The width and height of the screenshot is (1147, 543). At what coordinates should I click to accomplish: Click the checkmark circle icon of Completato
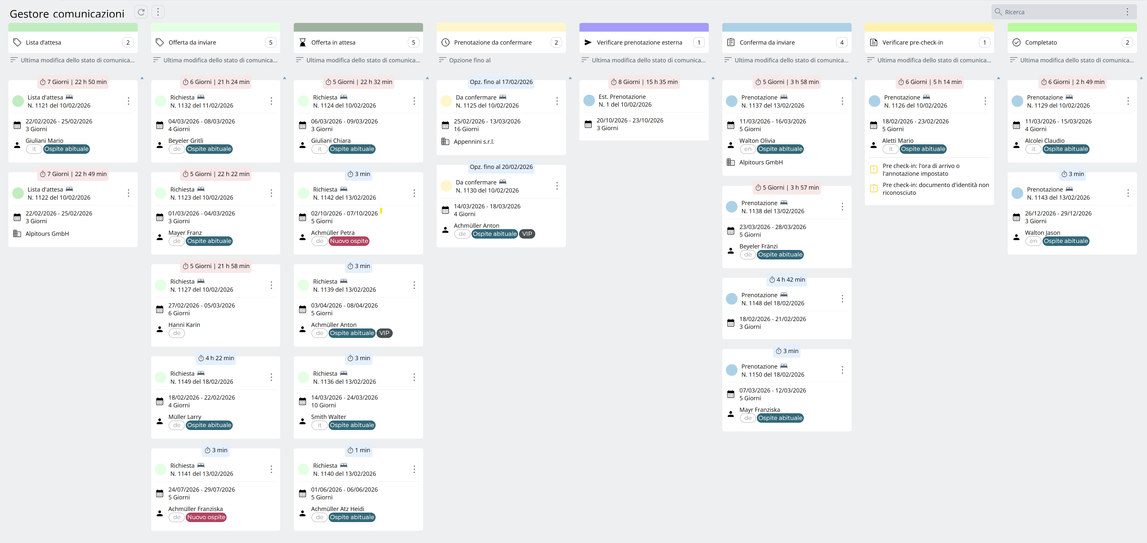point(1016,43)
